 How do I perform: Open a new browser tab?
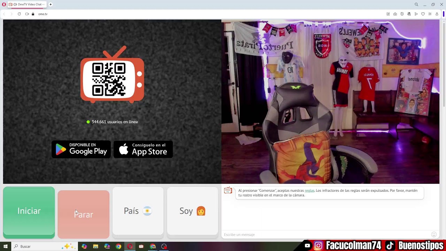tap(51, 5)
